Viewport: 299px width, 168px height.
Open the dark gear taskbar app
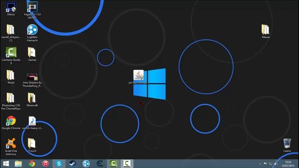100,164
